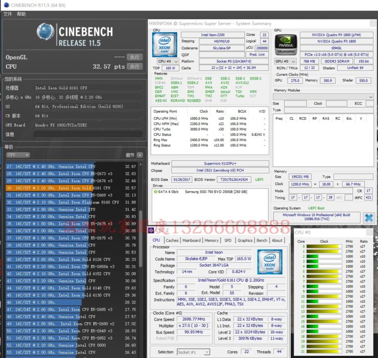
Task: Expand the CPU #0 selector in HWiNFO
Action: pos(168,61)
